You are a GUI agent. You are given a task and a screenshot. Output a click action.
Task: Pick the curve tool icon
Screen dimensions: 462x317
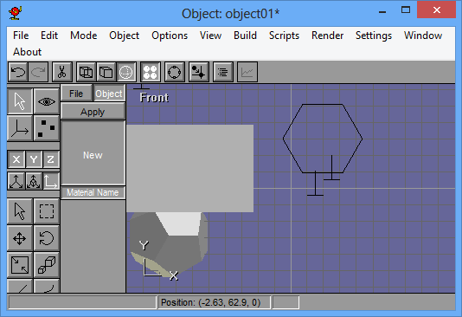click(x=47, y=286)
